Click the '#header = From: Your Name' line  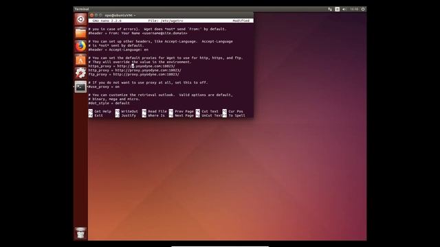coord(137,33)
